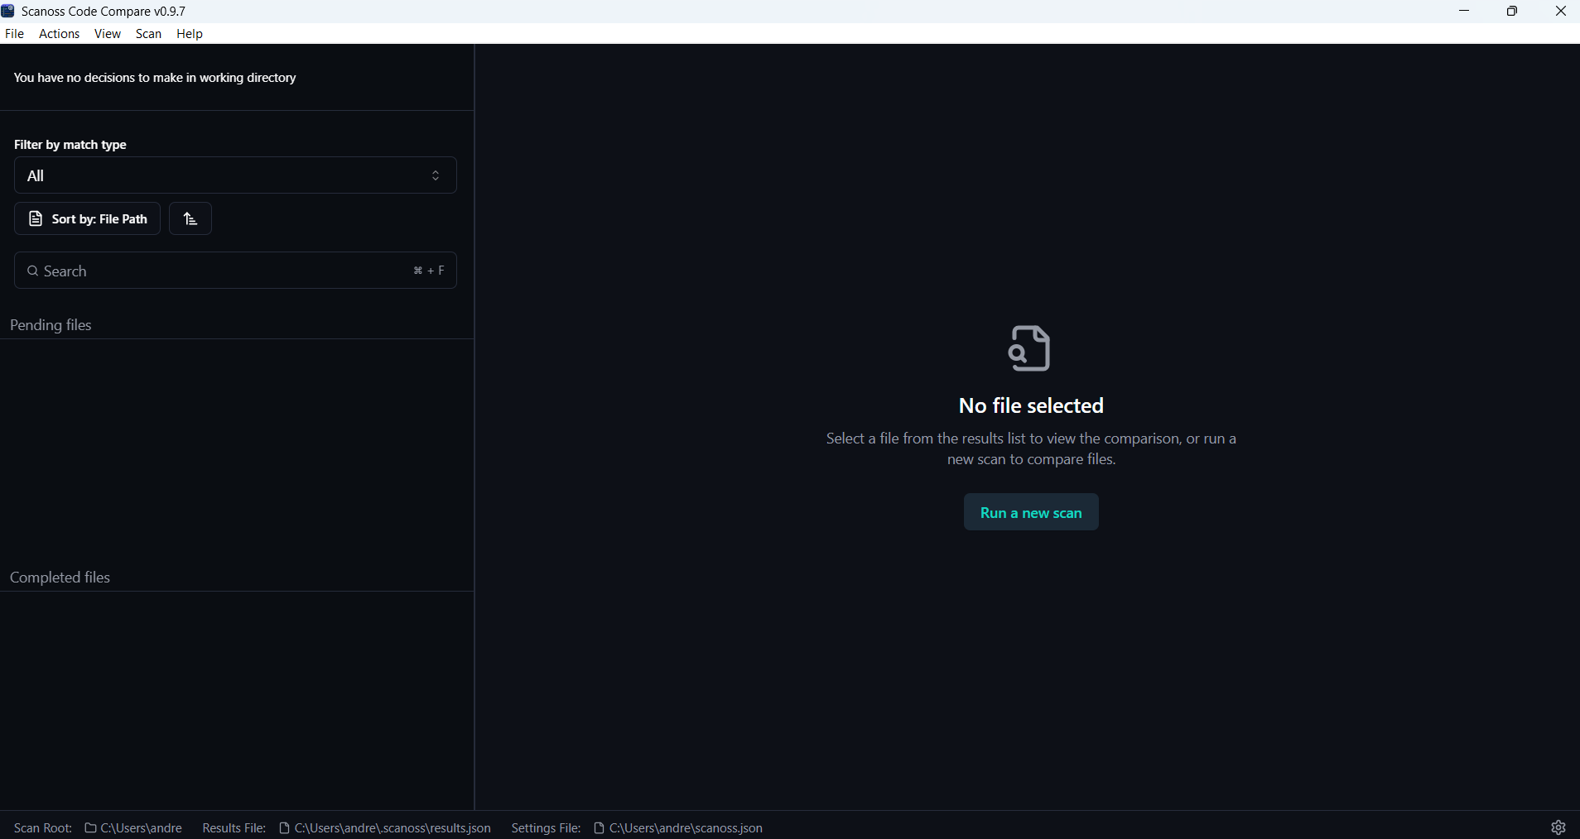The height and width of the screenshot is (839, 1580).
Task: Close the Scanoss Code Compare window
Action: click(x=1560, y=11)
